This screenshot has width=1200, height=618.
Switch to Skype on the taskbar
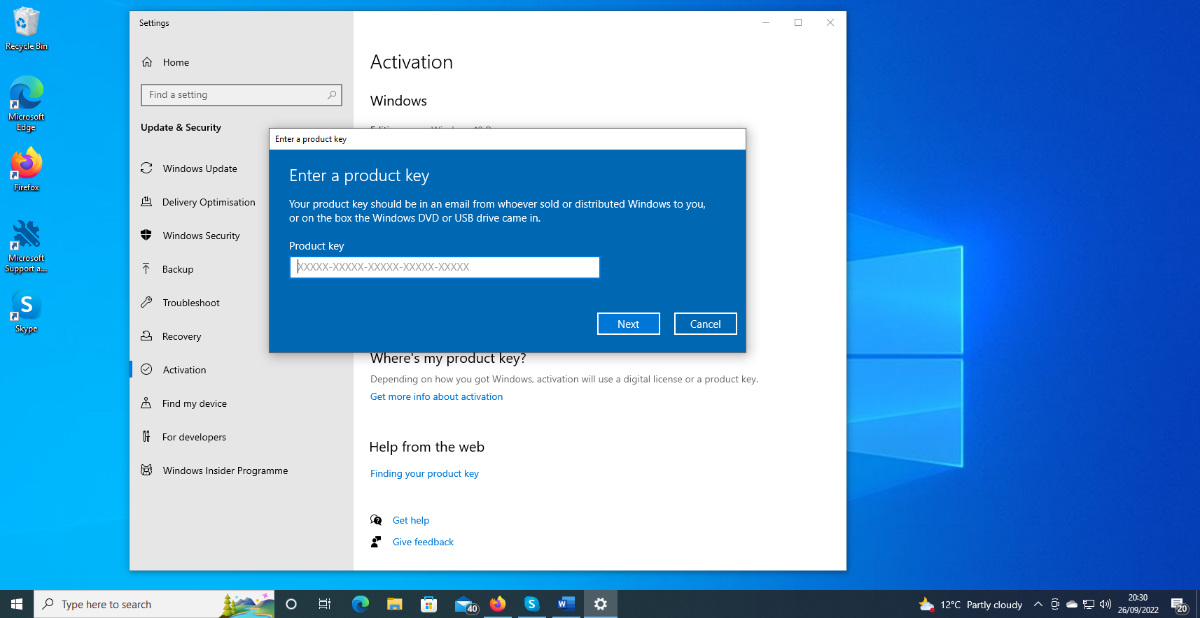[x=531, y=604]
